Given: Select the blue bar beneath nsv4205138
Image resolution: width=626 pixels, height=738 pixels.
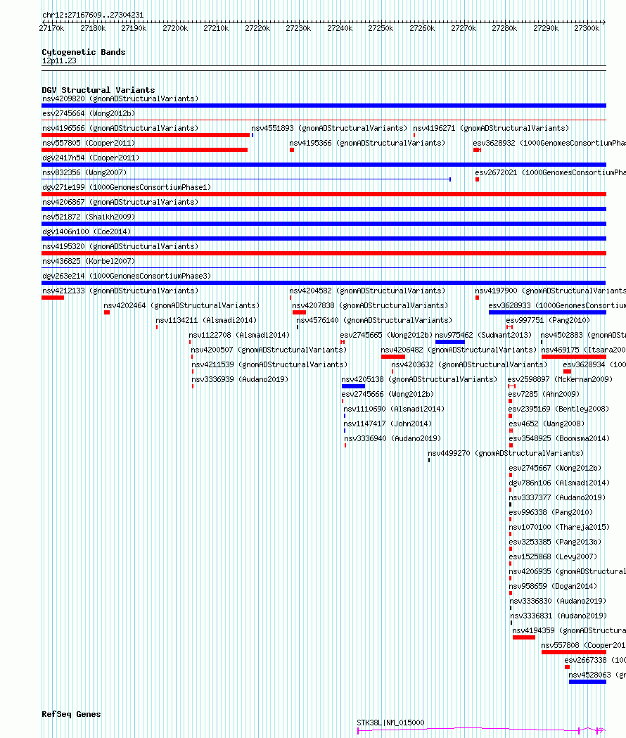Looking at the screenshot, I should pos(354,386).
